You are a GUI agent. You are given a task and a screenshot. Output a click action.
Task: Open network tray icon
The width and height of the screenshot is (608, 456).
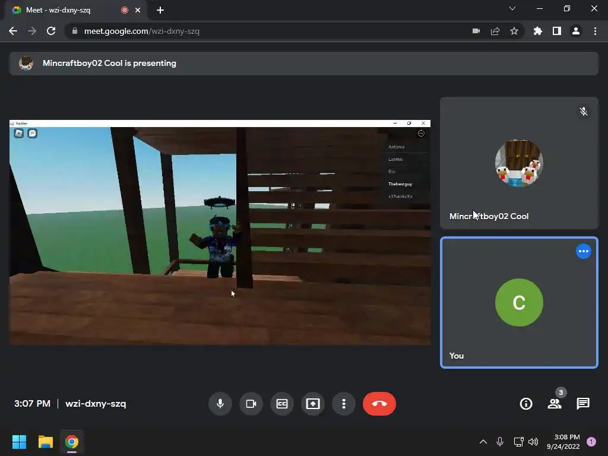pyautogui.click(x=518, y=442)
